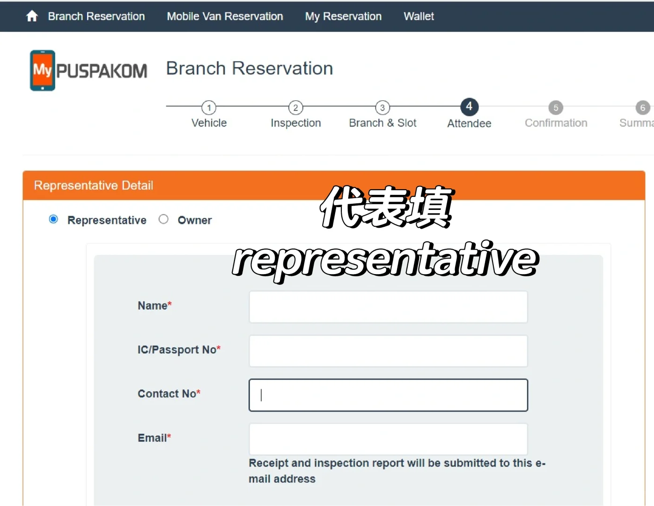The width and height of the screenshot is (654, 506).
Task: Click the home icon in navigation bar
Action: [x=32, y=16]
